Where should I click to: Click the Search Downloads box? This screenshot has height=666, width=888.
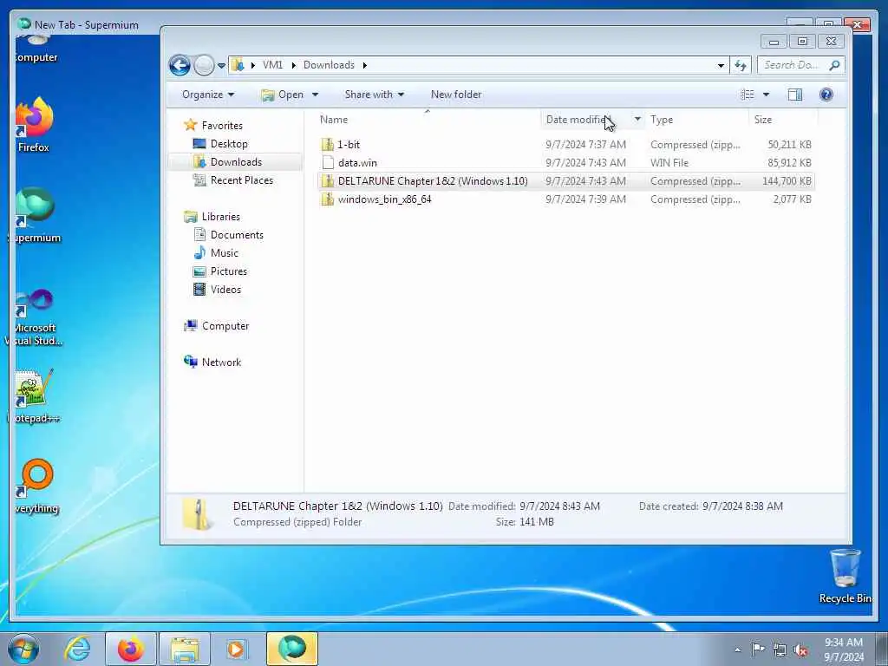pos(800,65)
